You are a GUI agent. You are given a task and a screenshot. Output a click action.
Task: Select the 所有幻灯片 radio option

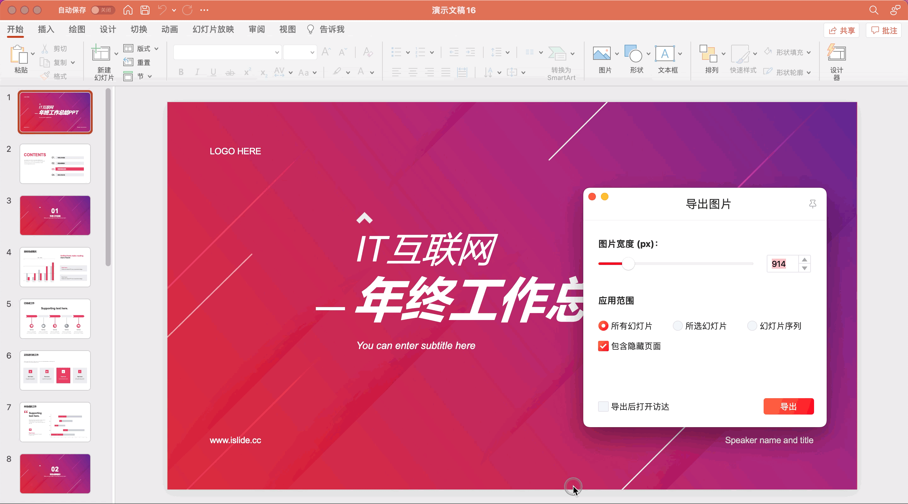pyautogui.click(x=603, y=326)
